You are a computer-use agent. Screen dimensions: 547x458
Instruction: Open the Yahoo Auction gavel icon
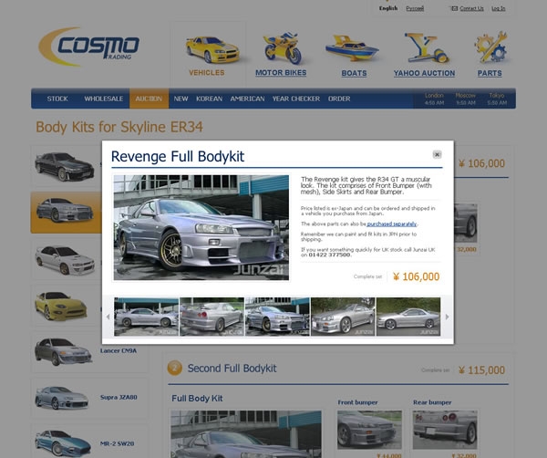(427, 47)
